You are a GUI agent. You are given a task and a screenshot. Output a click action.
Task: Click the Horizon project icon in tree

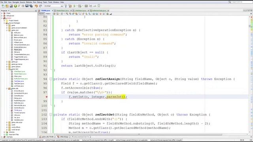4,18
